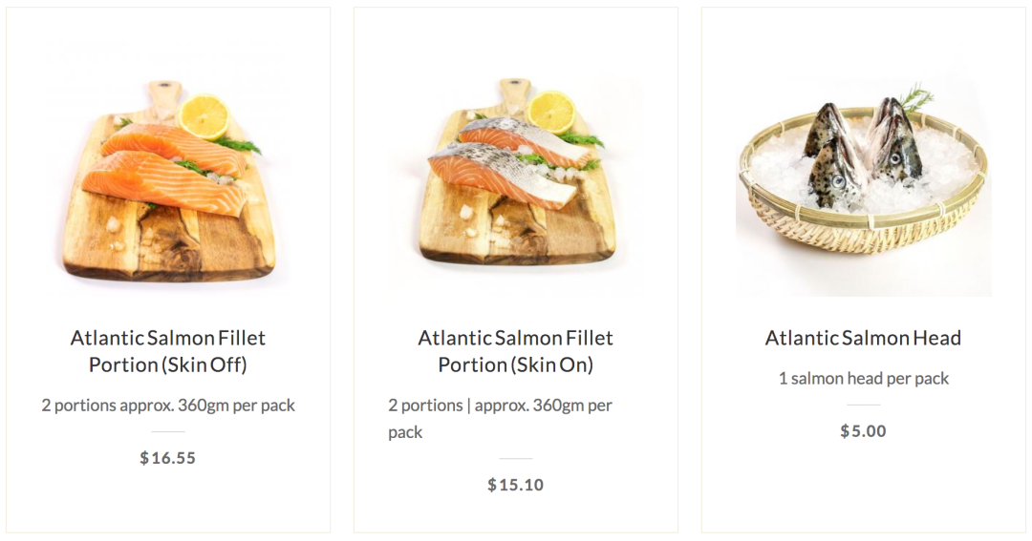Click '2 portions approx. 360gm per pack' text

tap(168, 406)
